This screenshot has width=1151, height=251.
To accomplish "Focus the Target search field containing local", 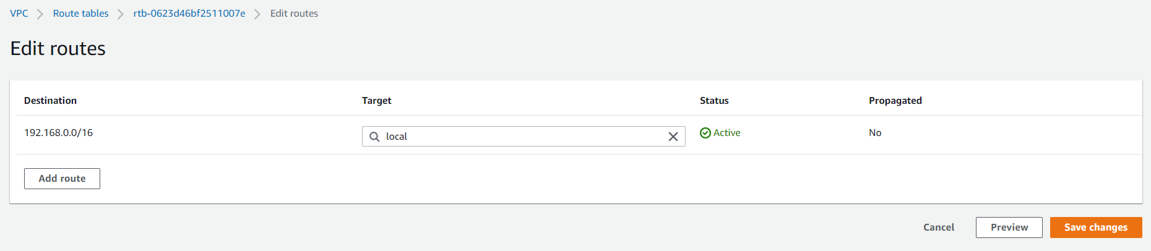I will 524,137.
